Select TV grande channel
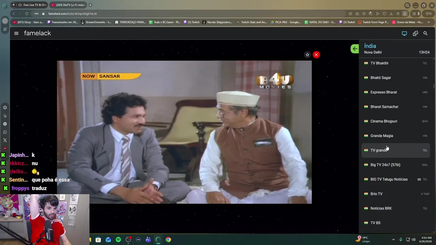The height and width of the screenshot is (245, 436). pyautogui.click(x=395, y=150)
